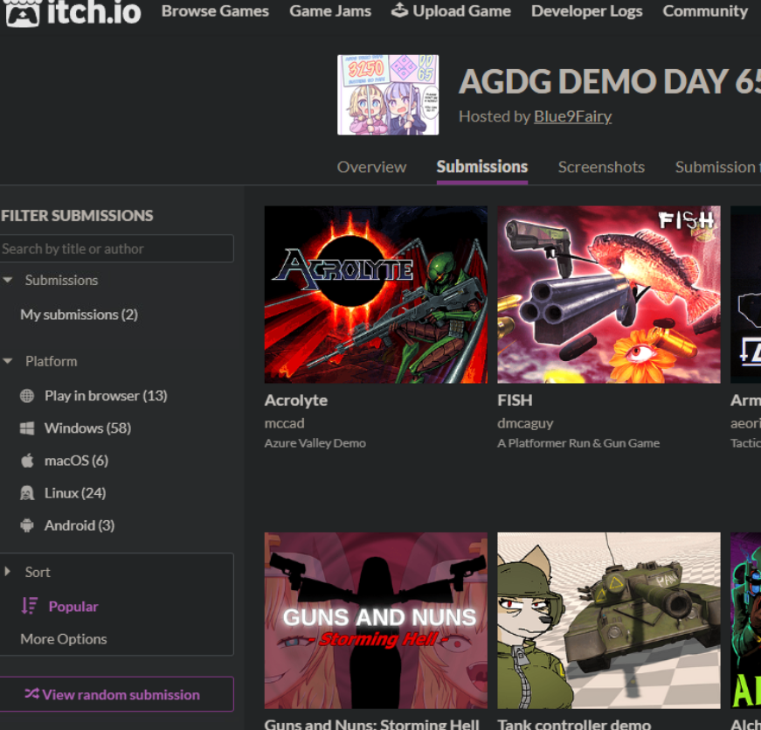This screenshot has height=730, width=761.
Task: Open author mccad's profile
Action: point(285,423)
